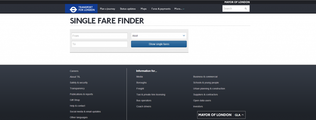The width and height of the screenshot is (316, 120).
Task: Open Fares & payments menu
Action: 161,9
